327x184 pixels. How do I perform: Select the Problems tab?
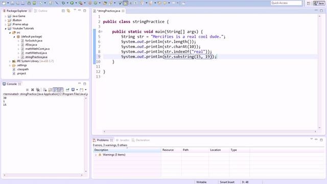tap(103, 140)
